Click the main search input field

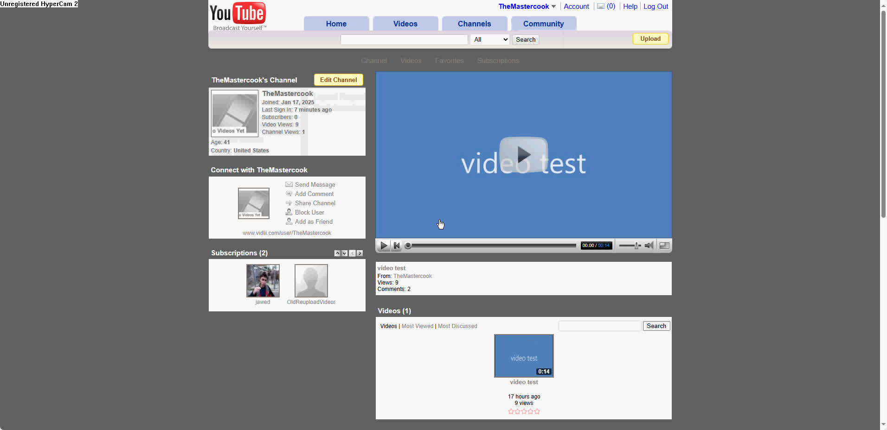404,39
